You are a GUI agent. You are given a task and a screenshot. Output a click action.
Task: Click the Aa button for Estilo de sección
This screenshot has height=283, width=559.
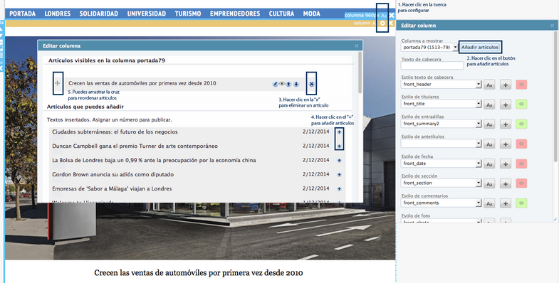pyautogui.click(x=489, y=183)
